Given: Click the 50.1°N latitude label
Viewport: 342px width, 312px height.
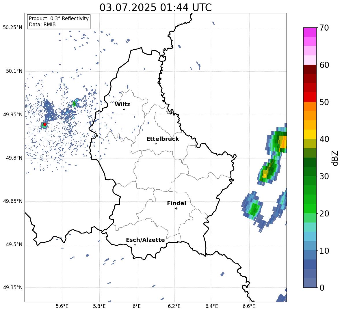Looking at the screenshot, I should coord(14,71).
